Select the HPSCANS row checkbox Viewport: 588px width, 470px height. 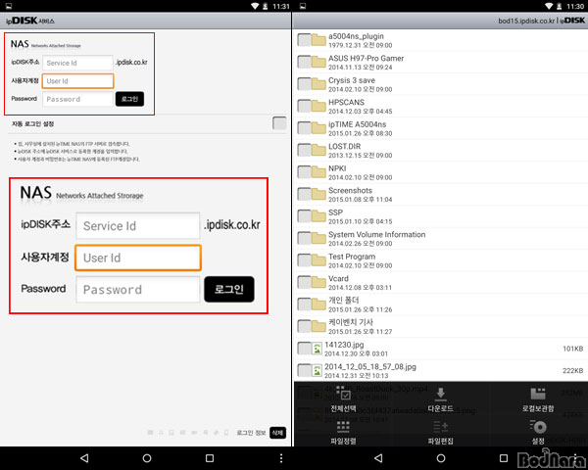tap(304, 107)
